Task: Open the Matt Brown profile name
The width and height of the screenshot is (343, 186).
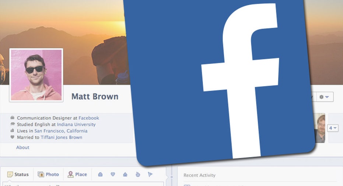Action: tap(95, 97)
